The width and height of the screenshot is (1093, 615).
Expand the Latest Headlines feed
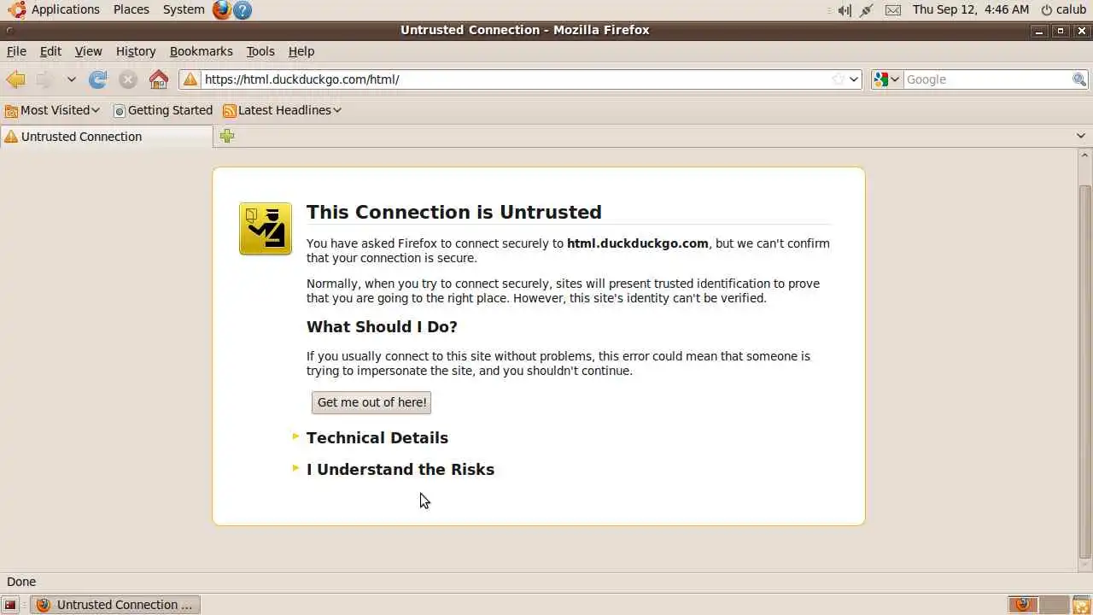282,110
